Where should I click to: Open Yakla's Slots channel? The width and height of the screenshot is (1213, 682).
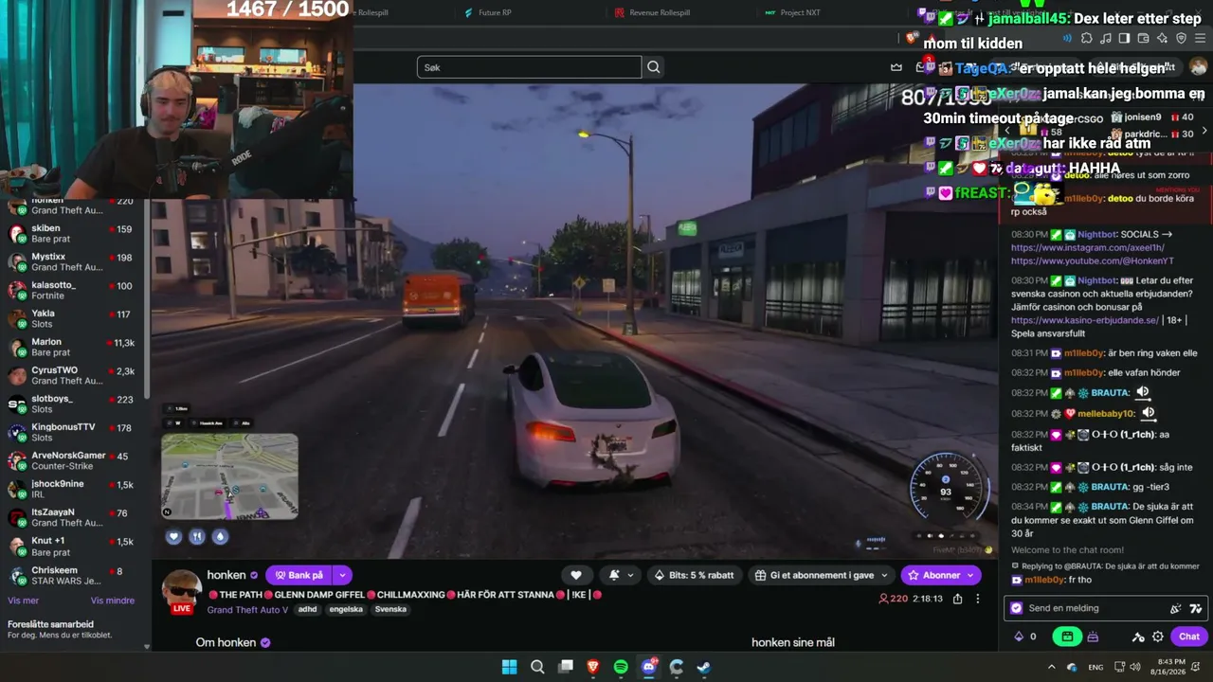74,318
